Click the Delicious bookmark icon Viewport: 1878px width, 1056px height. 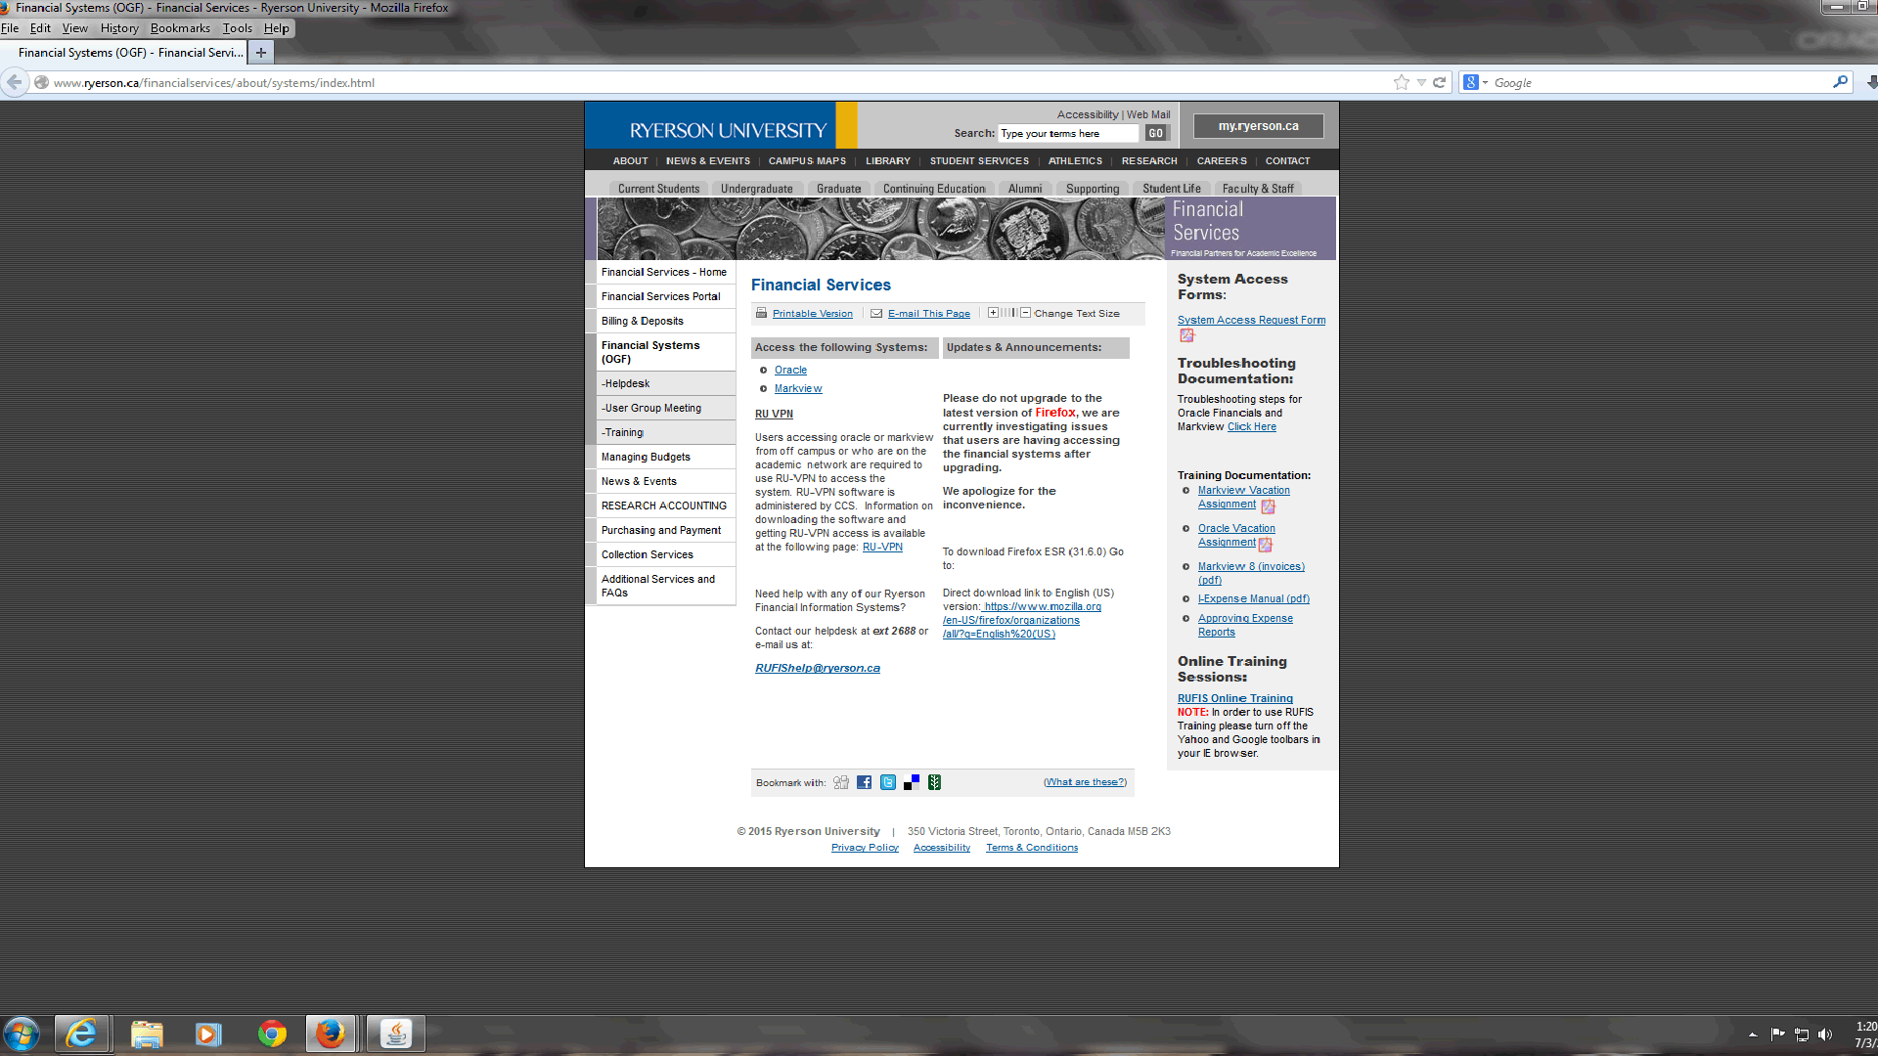point(912,782)
